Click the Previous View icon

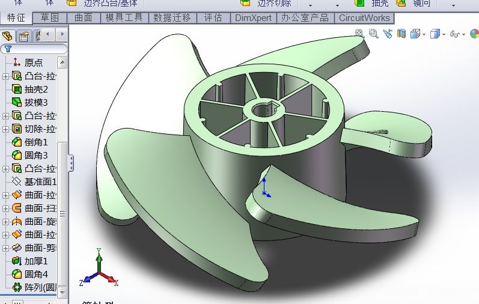click(x=388, y=33)
